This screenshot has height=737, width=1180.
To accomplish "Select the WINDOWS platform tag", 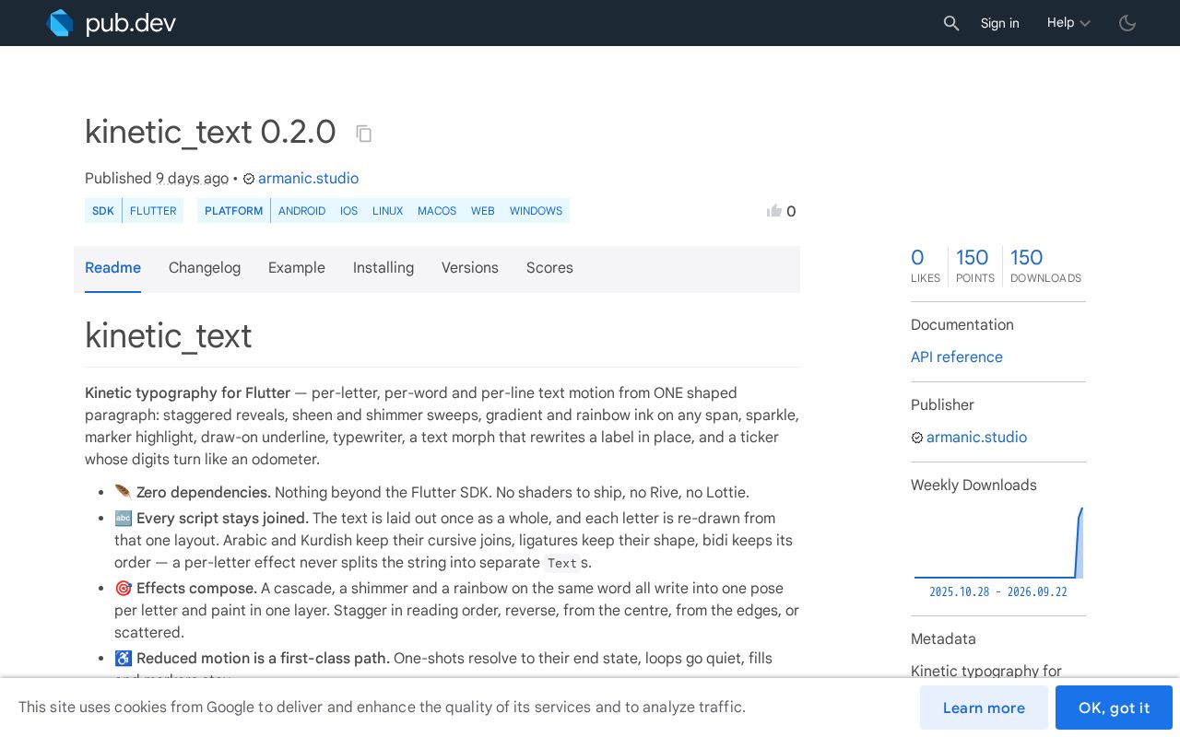I will [x=536, y=211].
